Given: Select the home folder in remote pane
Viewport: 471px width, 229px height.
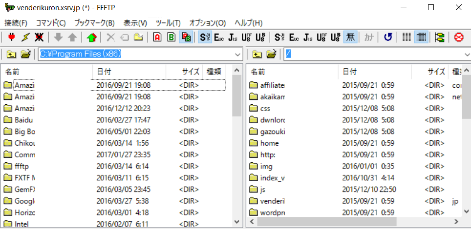Looking at the screenshot, I should pyautogui.click(x=269, y=143).
